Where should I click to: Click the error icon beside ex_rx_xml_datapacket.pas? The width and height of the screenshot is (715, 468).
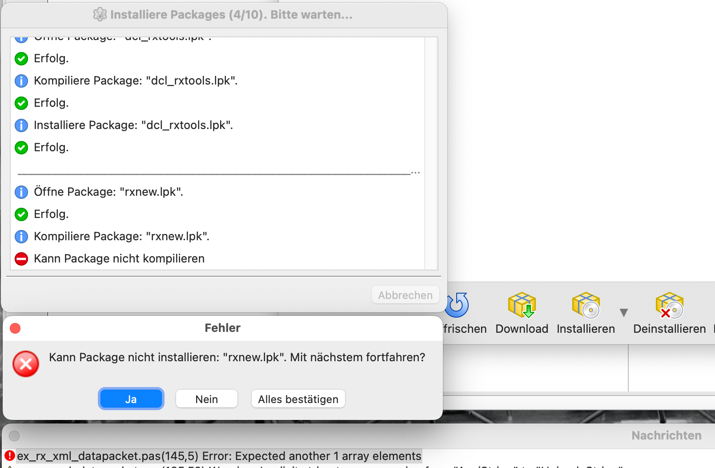[x=9, y=456]
